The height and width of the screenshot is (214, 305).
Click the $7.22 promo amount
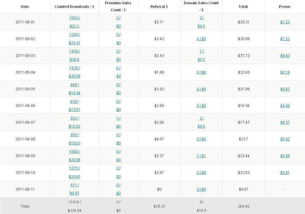tap(285, 39)
